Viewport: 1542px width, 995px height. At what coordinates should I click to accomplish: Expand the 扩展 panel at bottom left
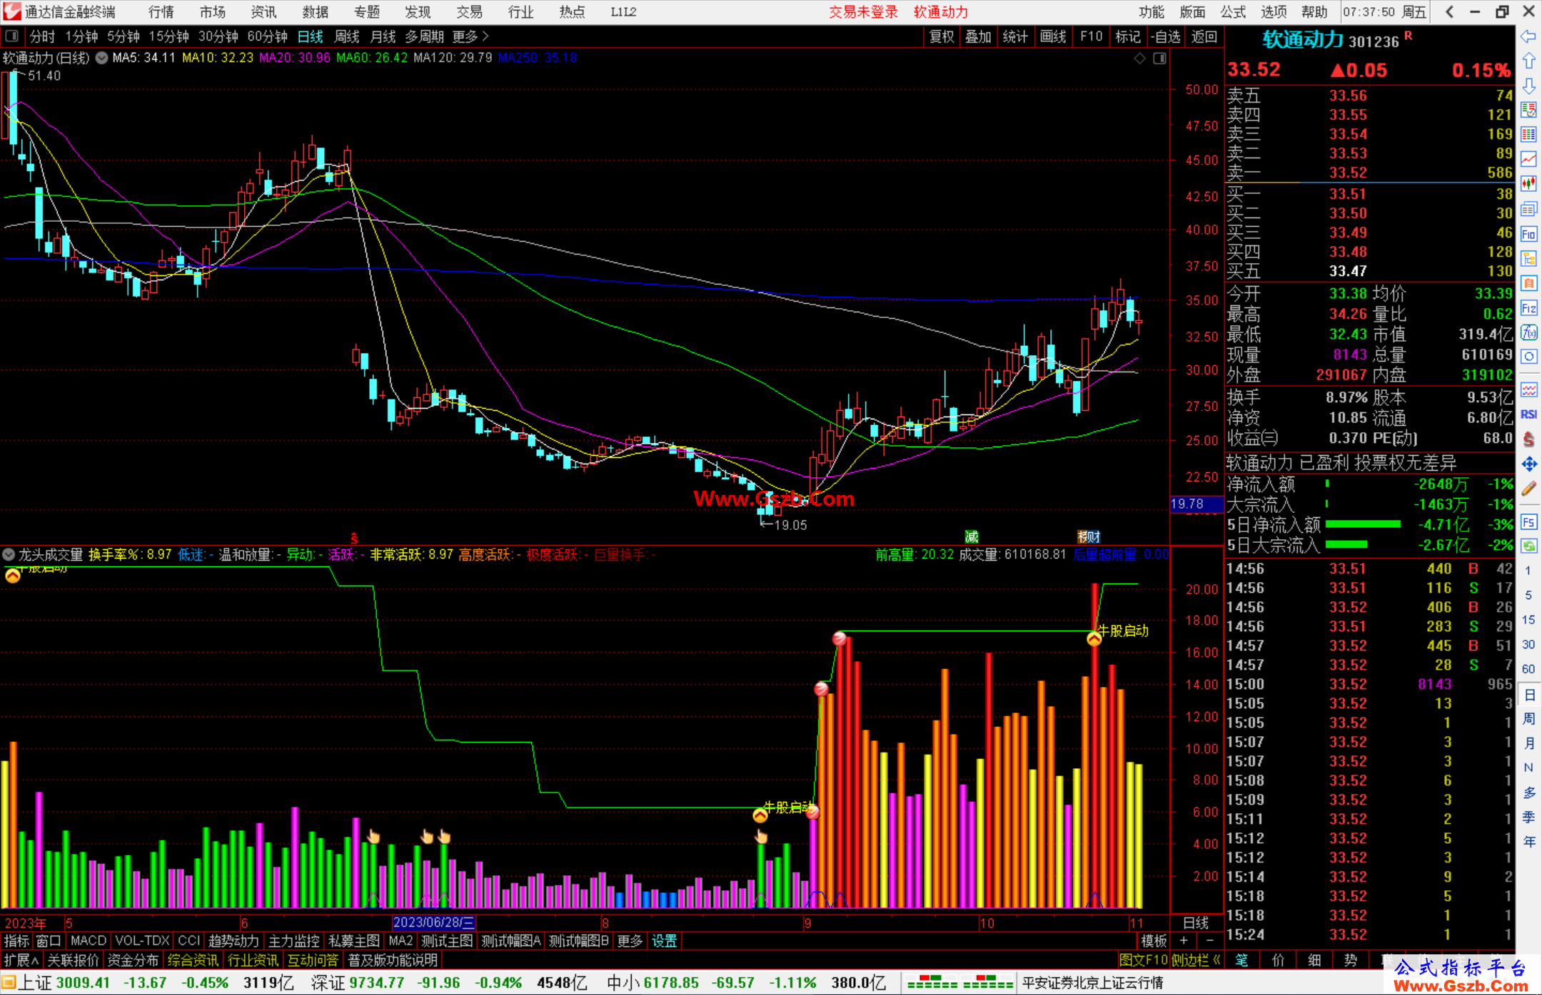click(x=21, y=960)
